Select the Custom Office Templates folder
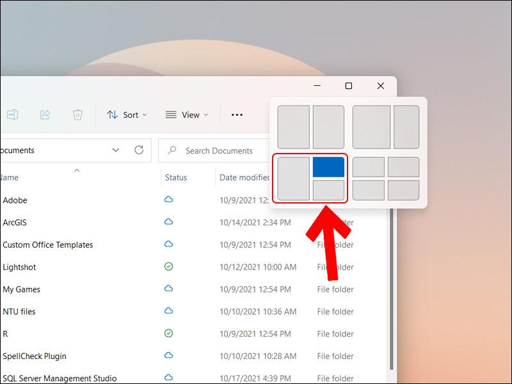The height and width of the screenshot is (384, 512). click(47, 245)
